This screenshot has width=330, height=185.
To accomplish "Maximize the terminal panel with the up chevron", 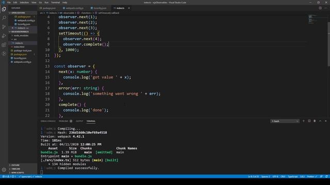I will pyautogui.click(x=320, y=121).
